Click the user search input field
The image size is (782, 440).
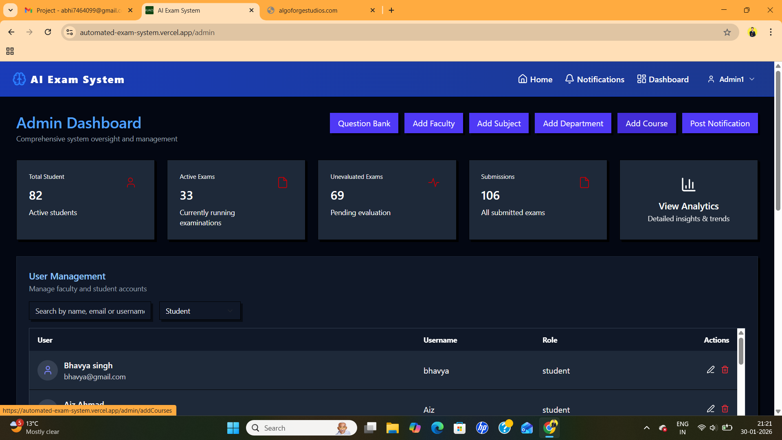(90, 311)
